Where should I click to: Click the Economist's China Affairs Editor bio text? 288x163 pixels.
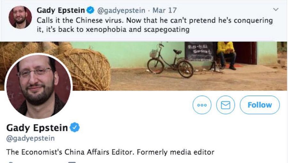[110, 152]
